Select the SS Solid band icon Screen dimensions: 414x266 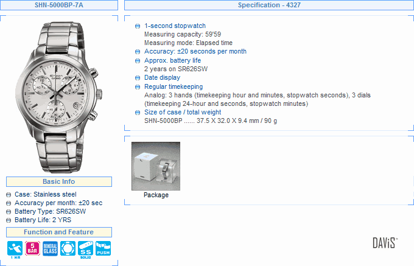(x=86, y=250)
